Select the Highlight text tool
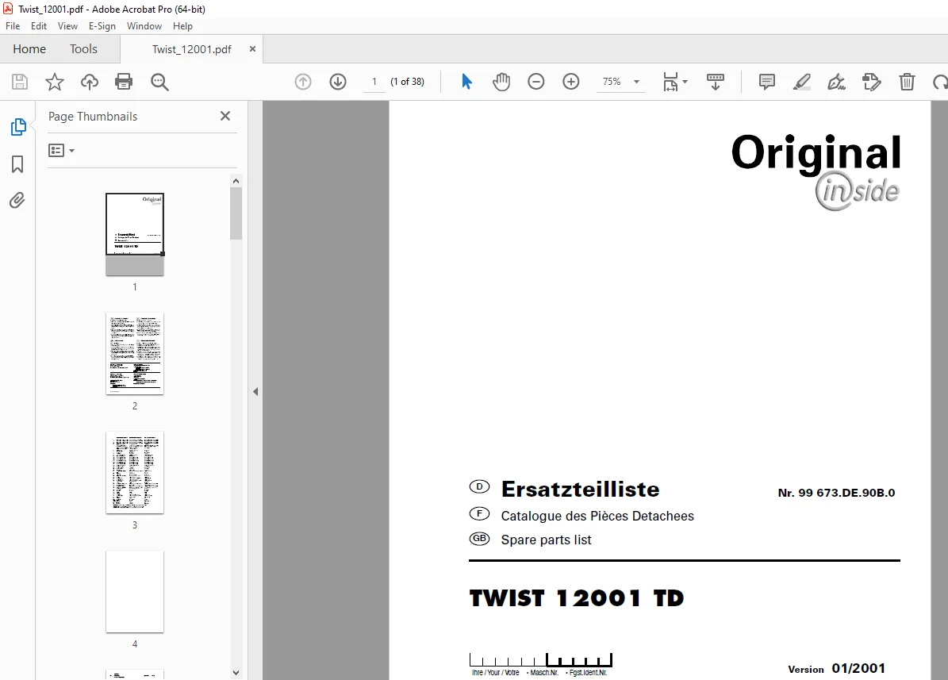 [802, 82]
